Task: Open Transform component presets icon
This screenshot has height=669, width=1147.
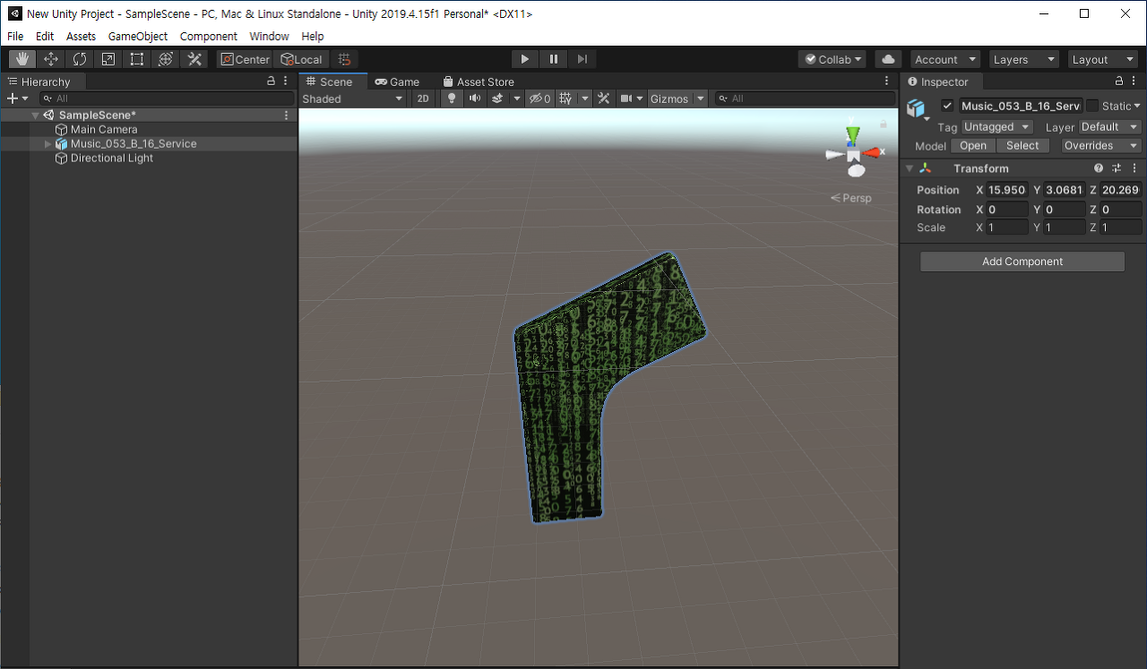Action: click(x=1117, y=168)
